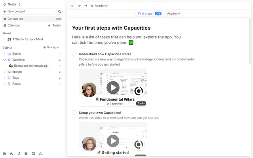Tick 'Setup your own Capacities!' checkbox
The width and height of the screenshot is (253, 158).
click(x=74, y=113)
